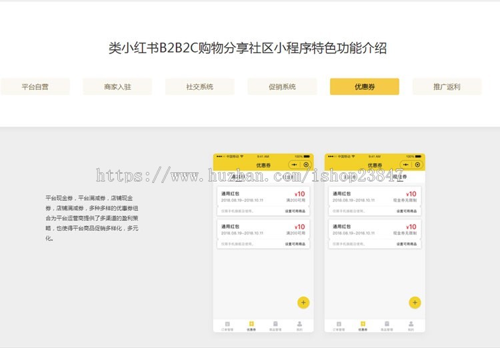Screen dimensions: 500x348
Task: Switch to the 平台自营 feature tab
Action: [x=35, y=87]
